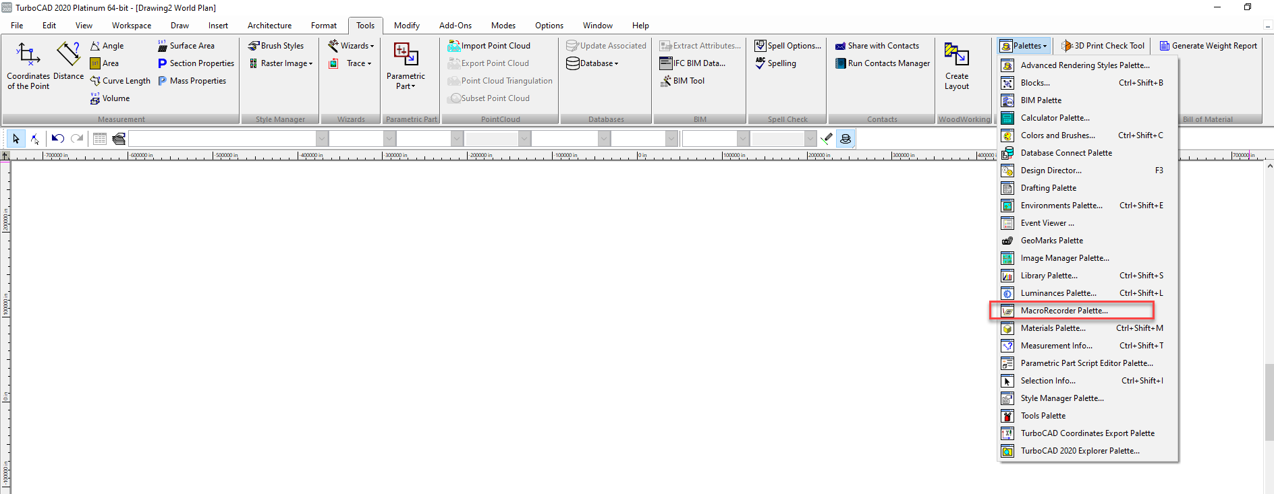Open the Help menu

640,26
